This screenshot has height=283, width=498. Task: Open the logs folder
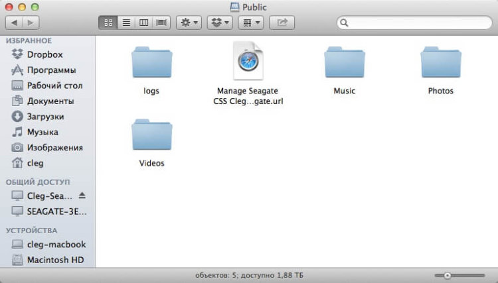pos(151,64)
